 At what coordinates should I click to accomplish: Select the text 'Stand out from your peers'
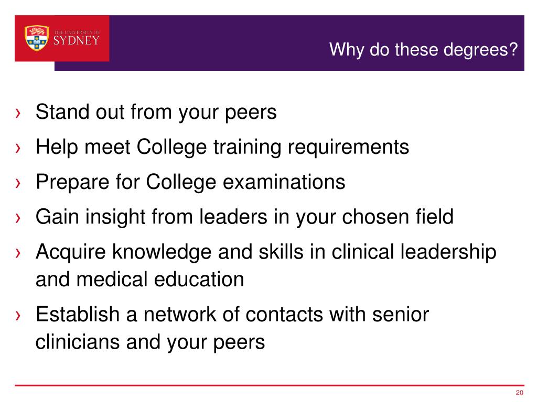(x=156, y=112)
